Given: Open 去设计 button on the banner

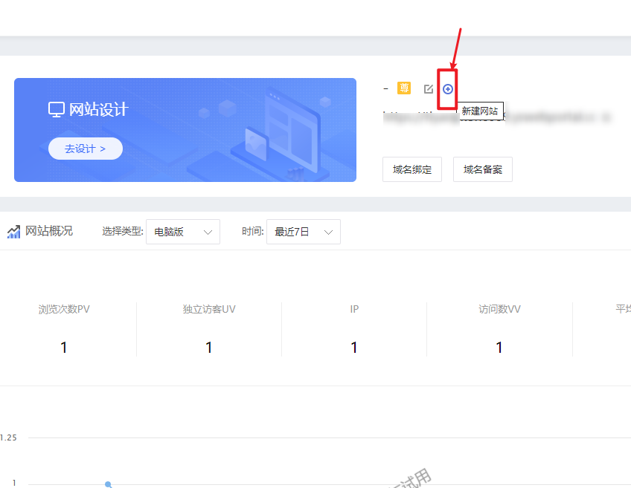Looking at the screenshot, I should tap(86, 149).
